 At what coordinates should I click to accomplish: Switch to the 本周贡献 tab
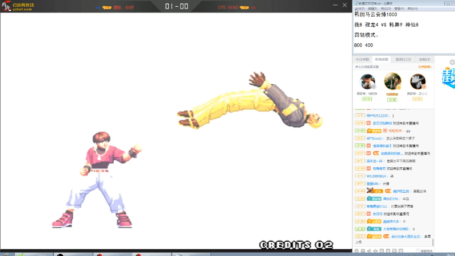pyautogui.click(x=381, y=59)
